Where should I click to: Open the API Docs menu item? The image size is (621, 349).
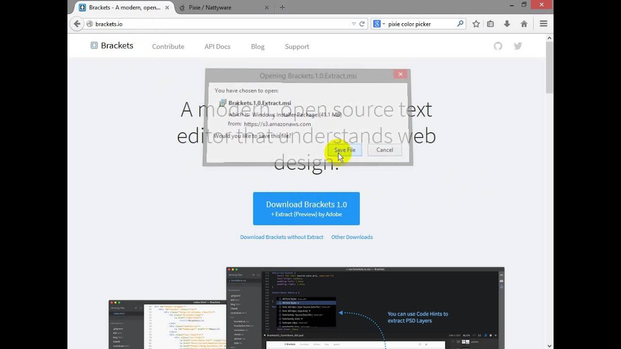[x=217, y=47]
